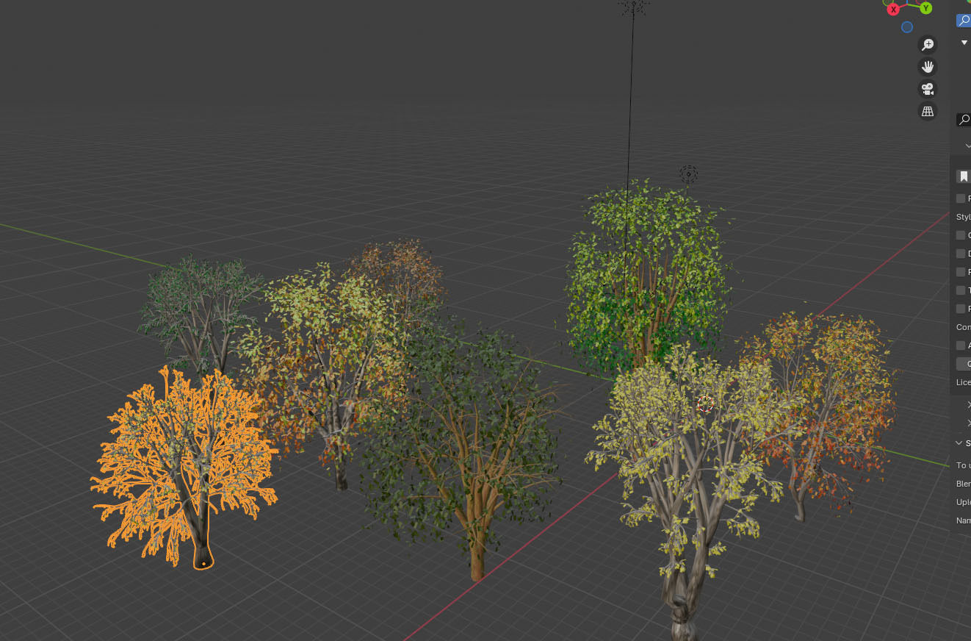Toggle camera view with the camera icon
The image size is (971, 641).
(x=928, y=89)
